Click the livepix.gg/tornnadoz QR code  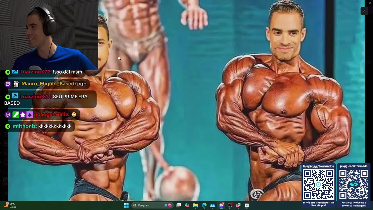(319, 184)
